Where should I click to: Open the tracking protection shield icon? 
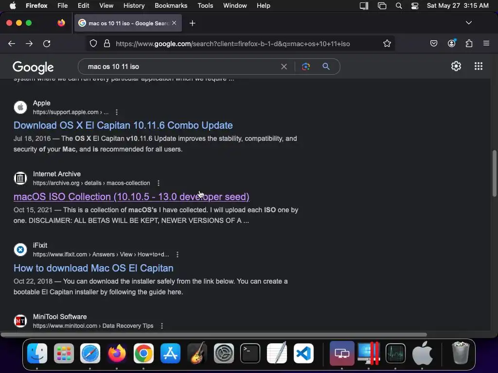point(93,43)
